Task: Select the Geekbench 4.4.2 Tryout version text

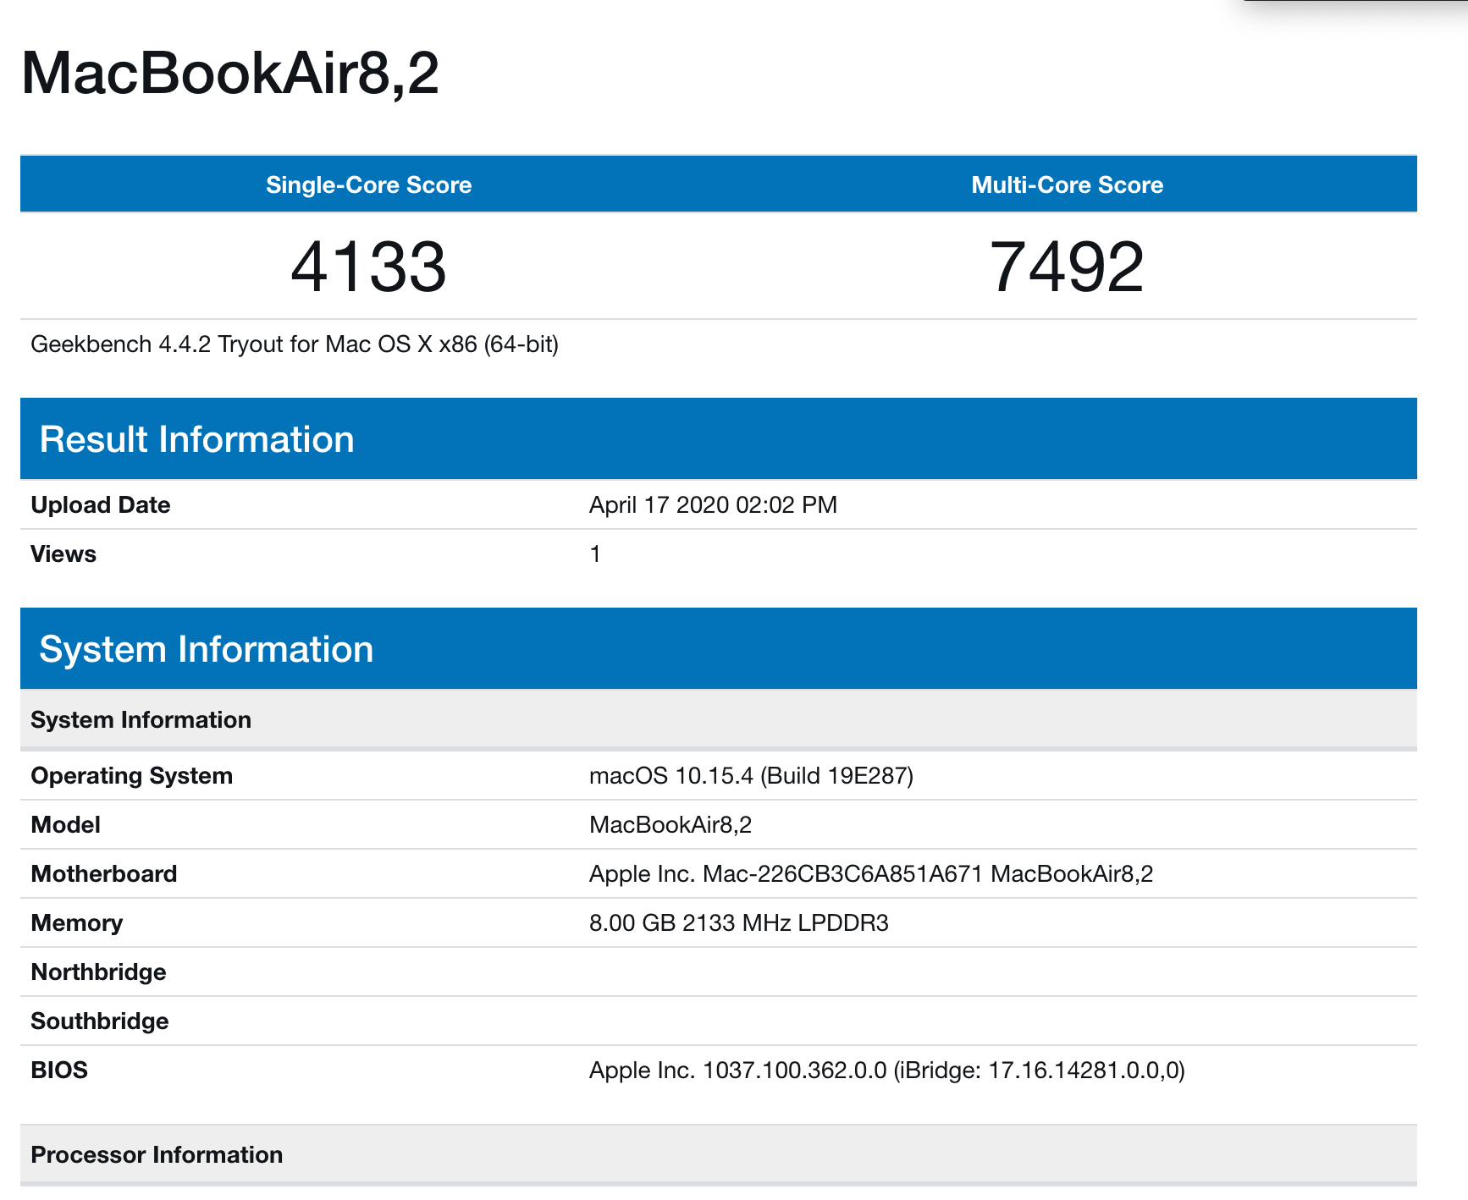Action: (x=295, y=344)
